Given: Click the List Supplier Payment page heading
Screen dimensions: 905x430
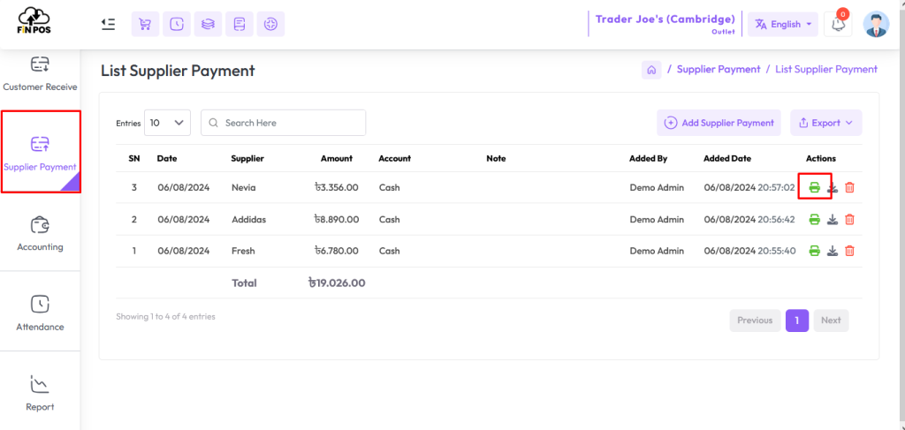Looking at the screenshot, I should [x=178, y=71].
